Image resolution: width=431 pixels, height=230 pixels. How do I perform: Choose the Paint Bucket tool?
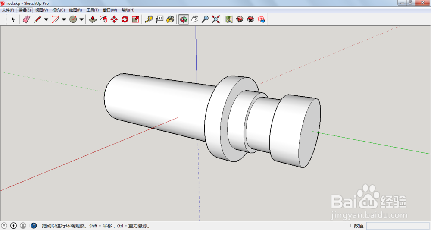170,19
